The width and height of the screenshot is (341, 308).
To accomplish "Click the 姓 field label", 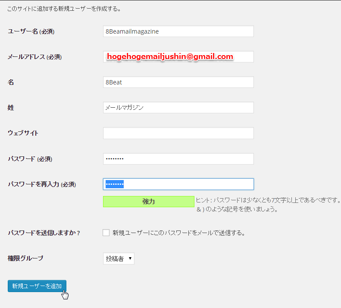I will [11, 108].
